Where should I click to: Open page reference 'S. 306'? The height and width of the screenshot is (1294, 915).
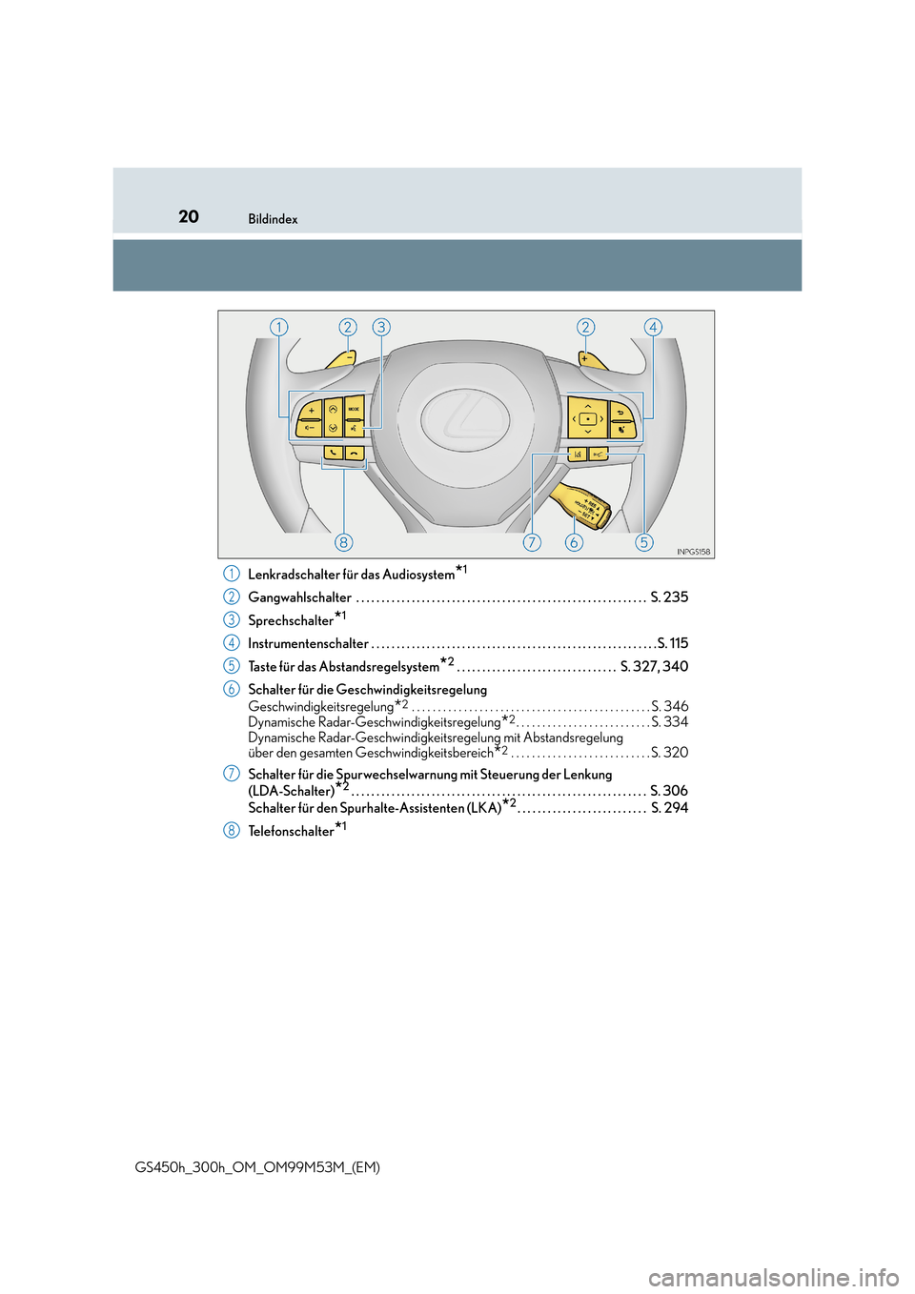click(669, 791)
